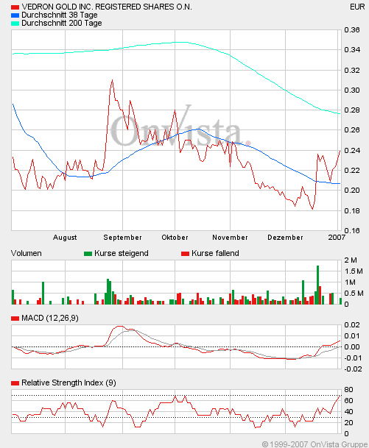Click the price axis value 0.30
Screen dimensions: 369x448
352,90
